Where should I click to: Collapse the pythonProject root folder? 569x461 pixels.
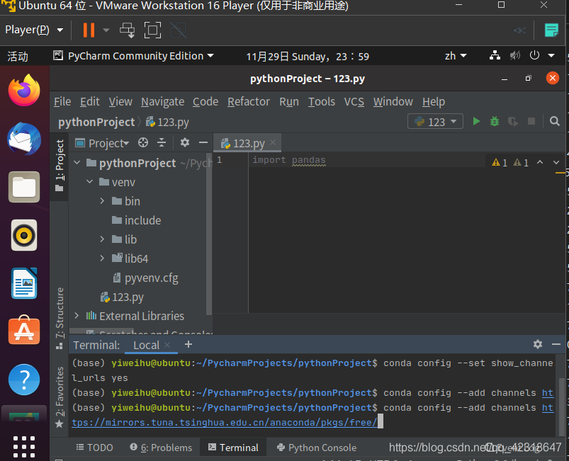pos(77,162)
